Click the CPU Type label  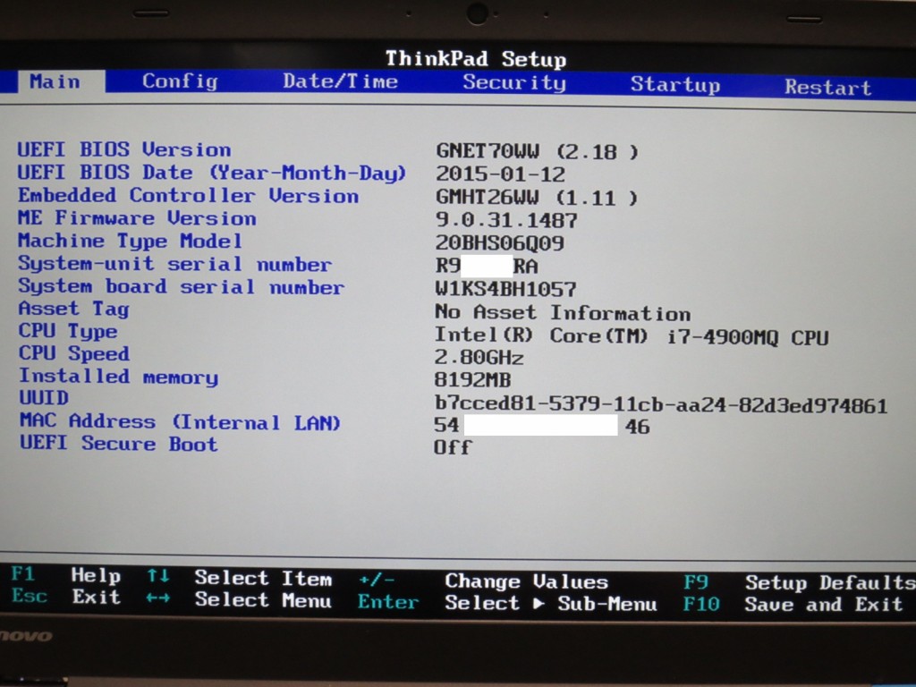[68, 332]
